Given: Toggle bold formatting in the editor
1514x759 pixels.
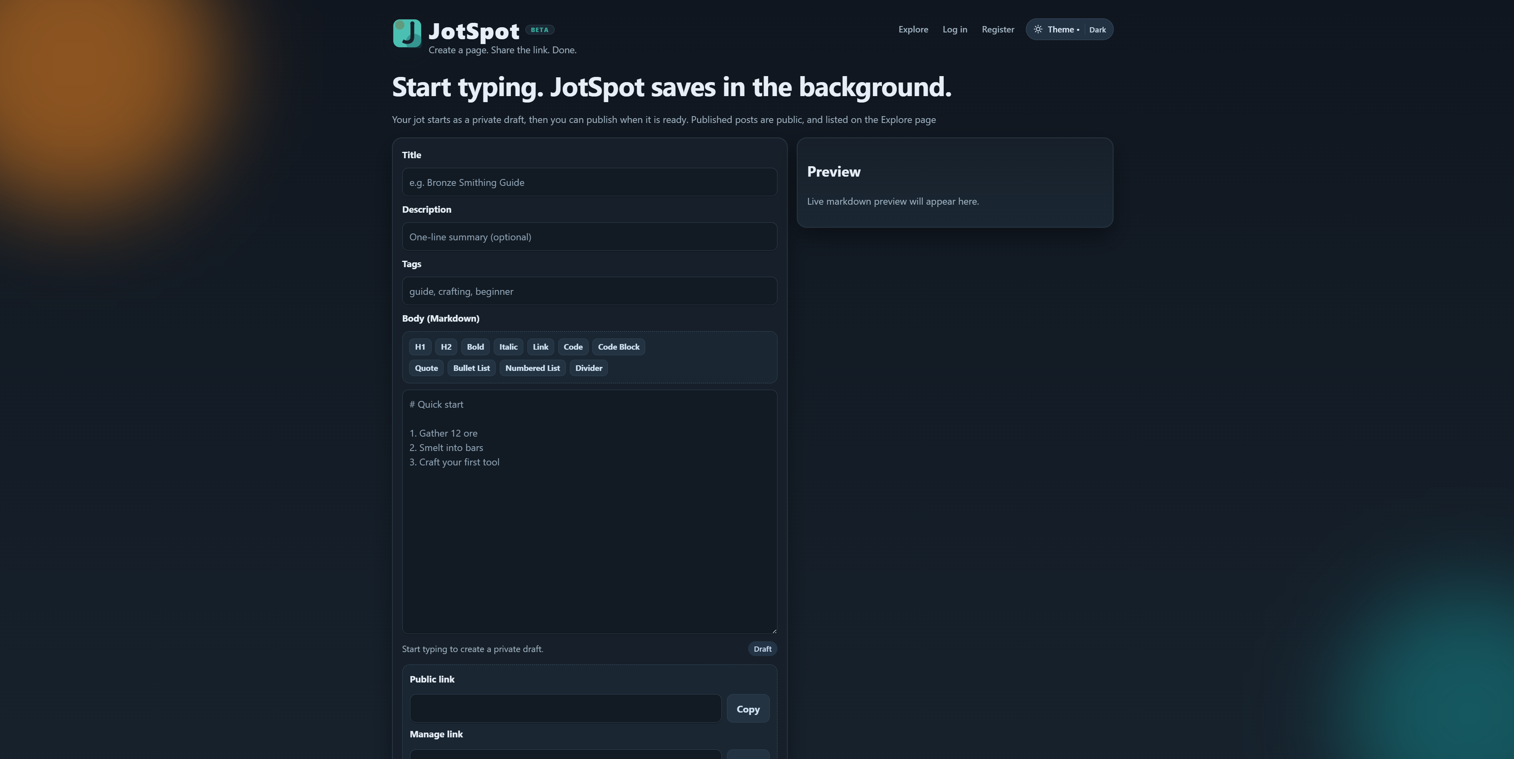Looking at the screenshot, I should [x=475, y=346].
